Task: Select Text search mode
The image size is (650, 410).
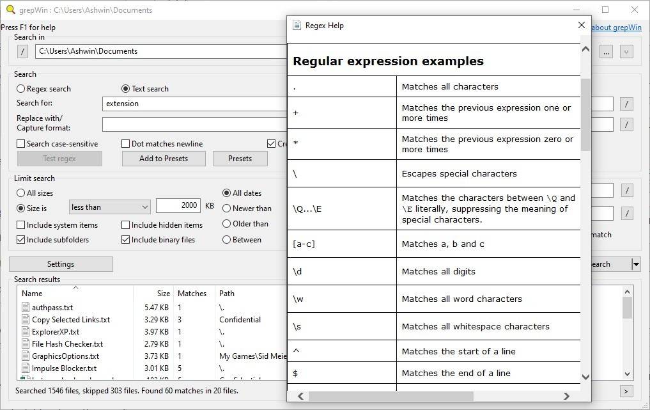Action: 145,89
